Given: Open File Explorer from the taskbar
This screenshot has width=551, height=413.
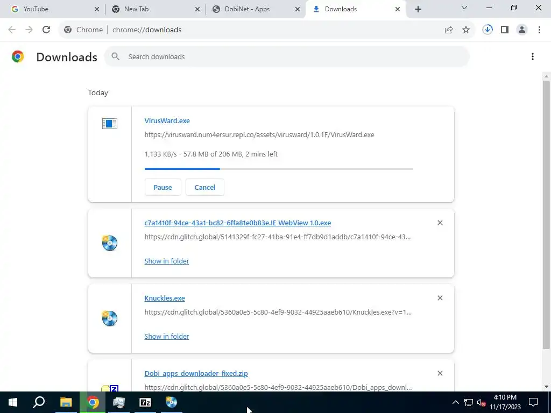Looking at the screenshot, I should pyautogui.click(x=66, y=402).
